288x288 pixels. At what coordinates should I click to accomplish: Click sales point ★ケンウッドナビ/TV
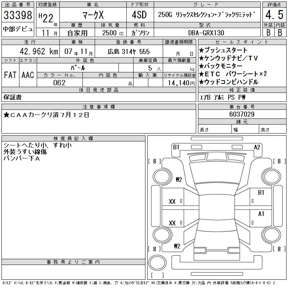[228, 58]
